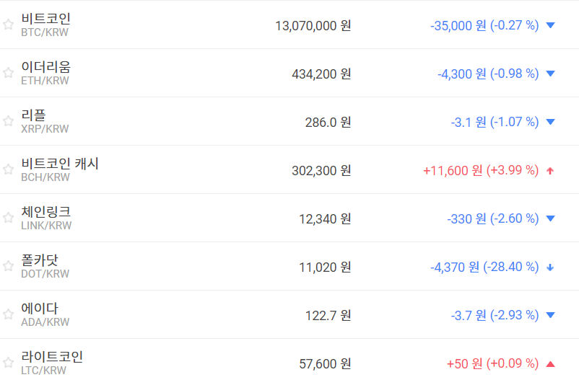579x385 pixels.
Task: Click Bitcoin's blue down triangle indicator
Action: pos(550,25)
